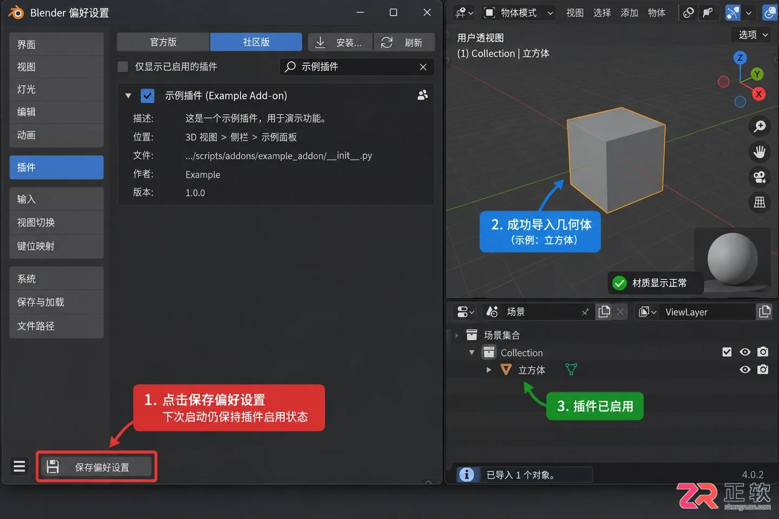The width and height of the screenshot is (779, 519).
Task: Select the 插件 preferences section
Action: (x=56, y=168)
